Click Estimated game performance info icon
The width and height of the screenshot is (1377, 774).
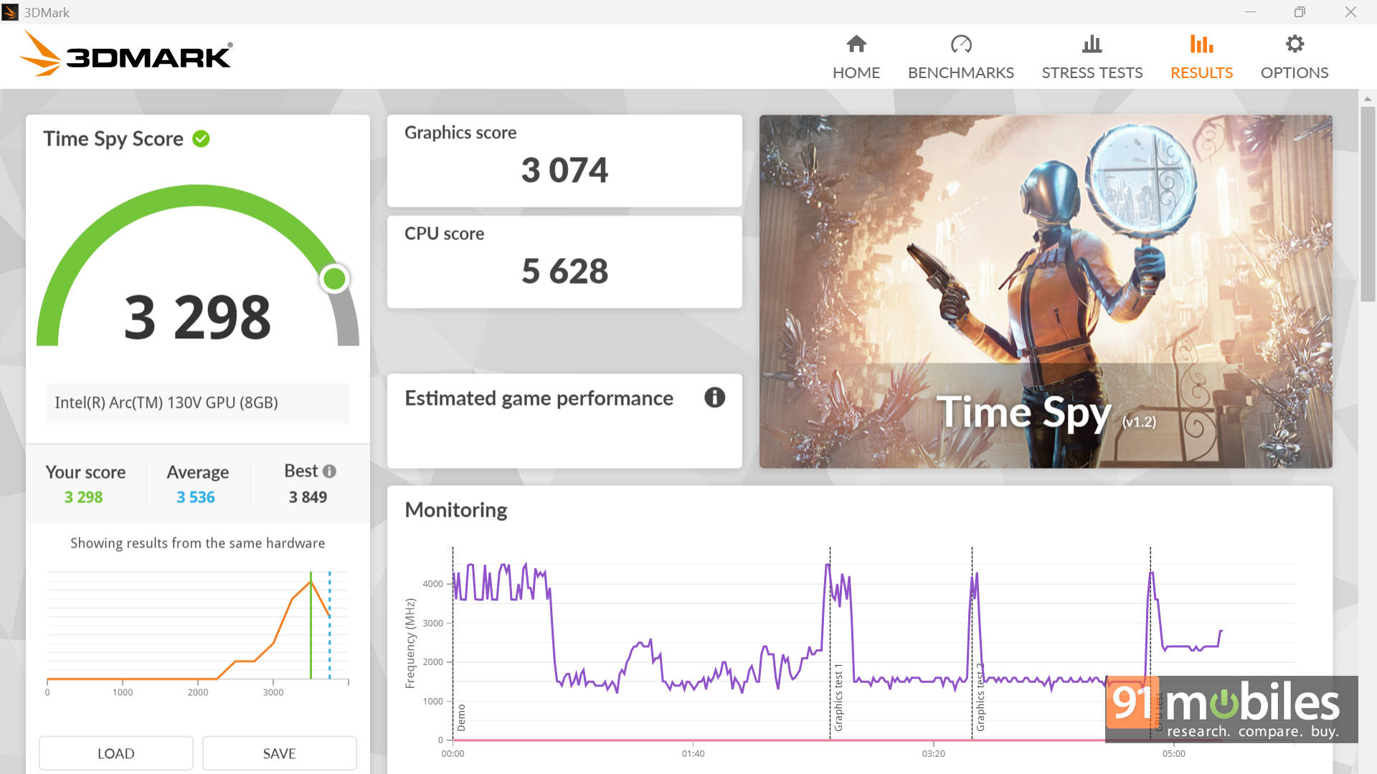click(x=714, y=398)
